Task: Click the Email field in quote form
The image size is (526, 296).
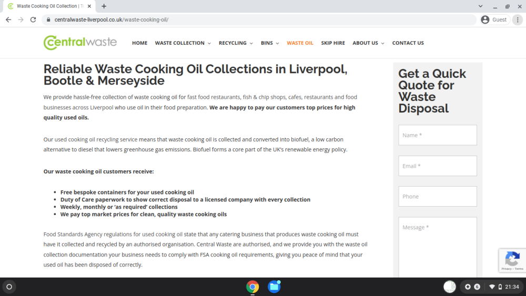Action: (438, 166)
